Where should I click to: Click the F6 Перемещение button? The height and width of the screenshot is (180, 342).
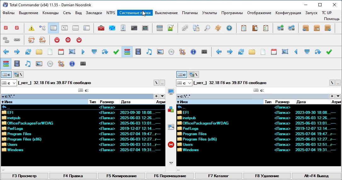(x=170, y=176)
